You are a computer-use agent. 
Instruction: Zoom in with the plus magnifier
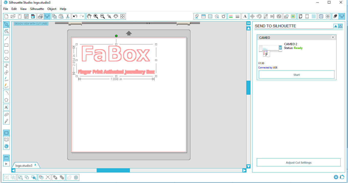(x=96, y=16)
